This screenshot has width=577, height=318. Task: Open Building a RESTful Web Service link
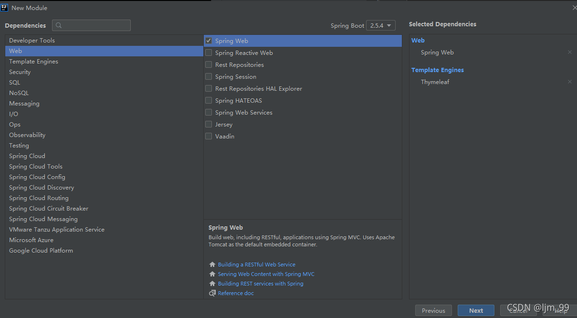coord(257,265)
